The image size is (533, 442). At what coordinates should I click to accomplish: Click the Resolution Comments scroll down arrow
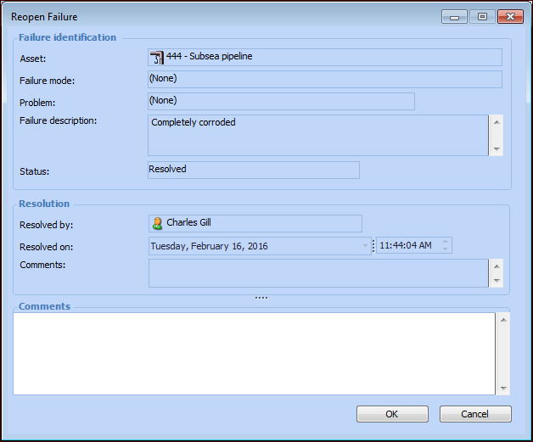[497, 281]
